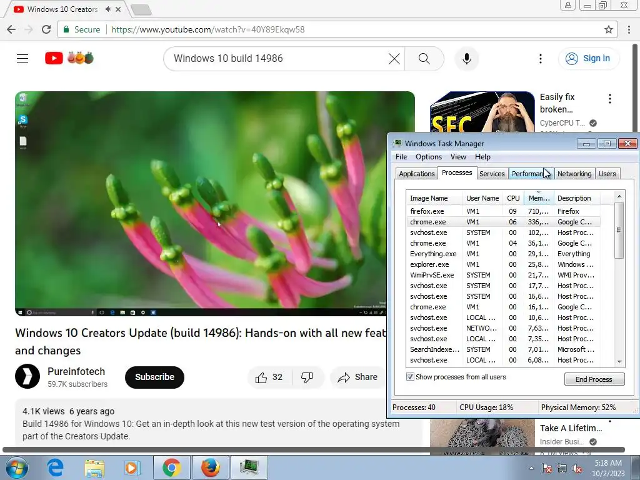640x480 pixels.
Task: Click End Process button
Action: [x=594, y=379]
